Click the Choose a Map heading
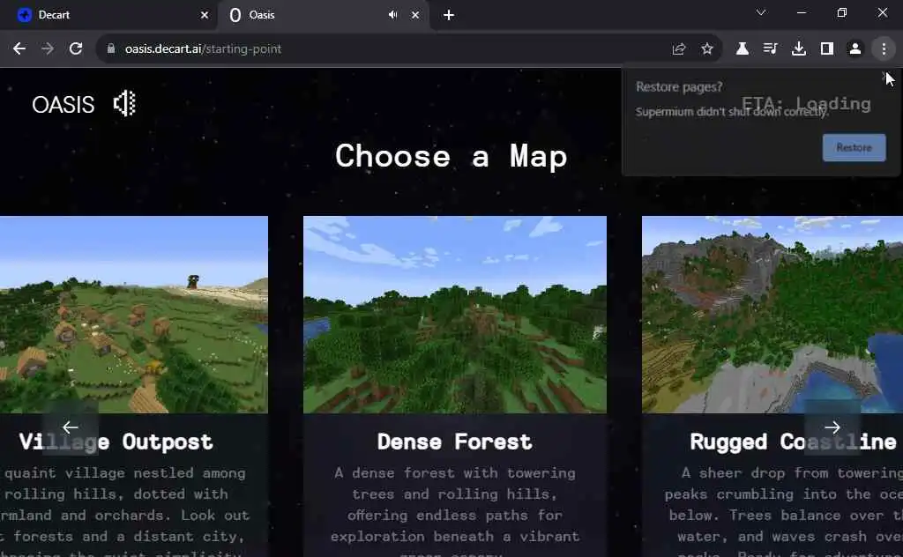The height and width of the screenshot is (557, 903). (451, 157)
